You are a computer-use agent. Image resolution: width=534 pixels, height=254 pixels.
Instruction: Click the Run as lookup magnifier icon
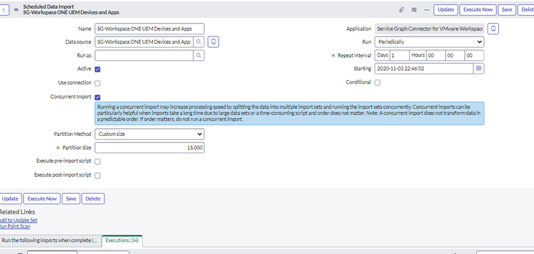tap(199, 56)
